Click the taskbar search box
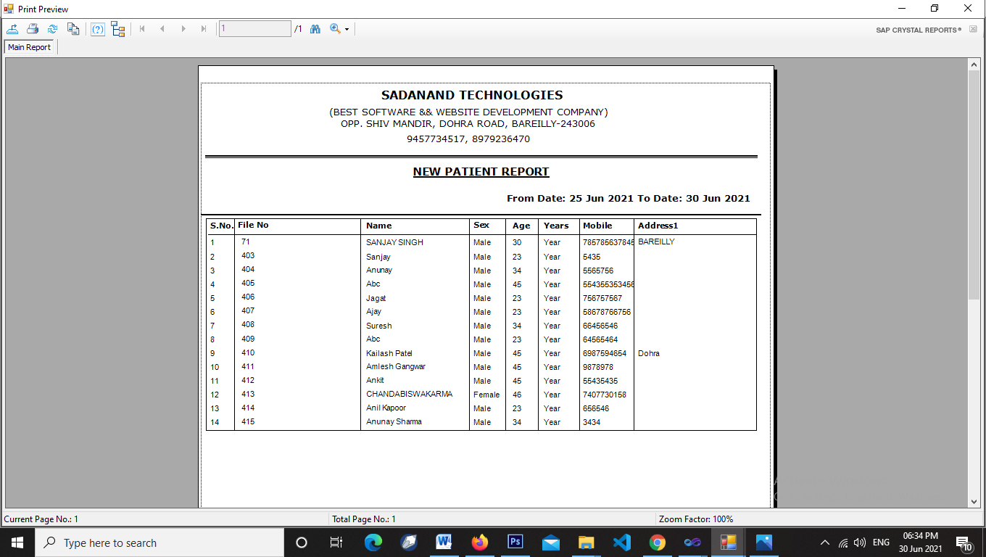Viewport: 986px width, 557px height. (159, 542)
